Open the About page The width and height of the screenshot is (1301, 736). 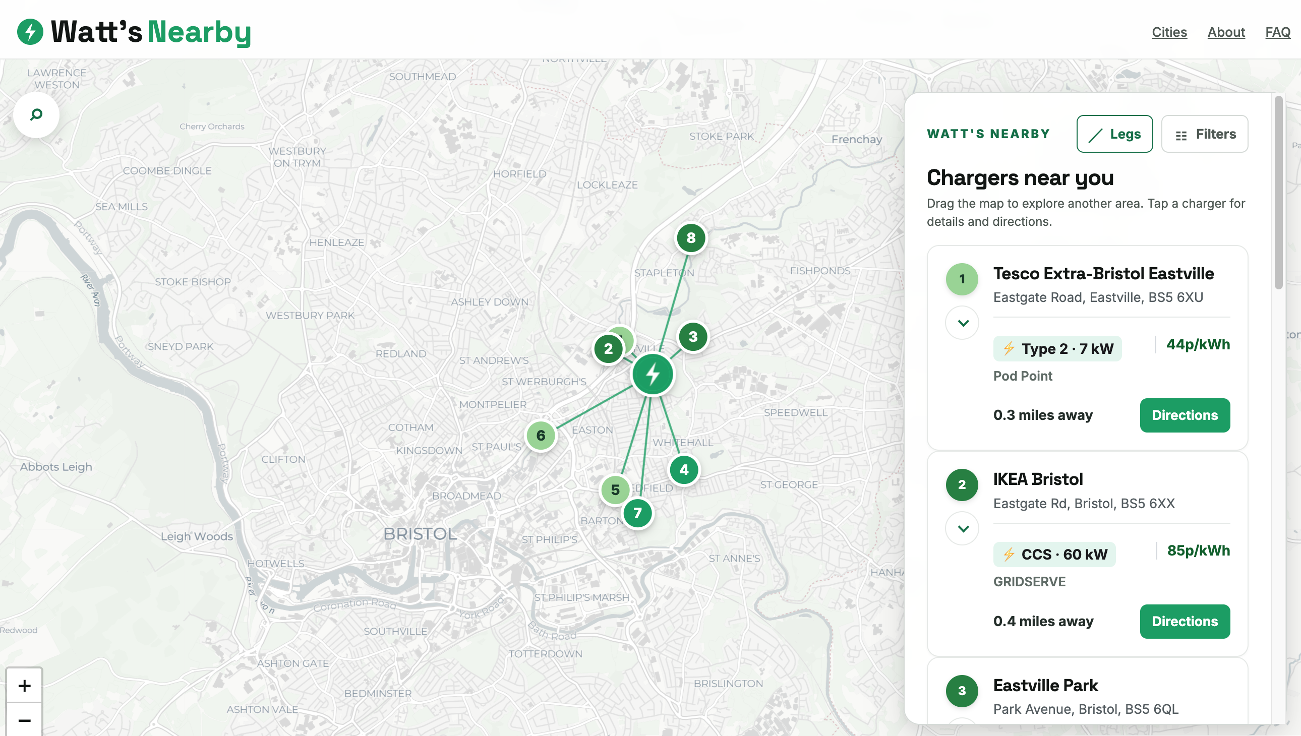pos(1226,32)
